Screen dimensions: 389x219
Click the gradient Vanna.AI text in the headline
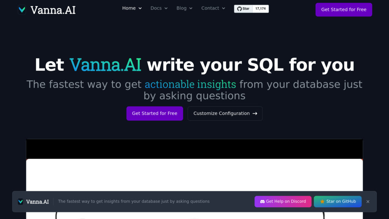[105, 65]
